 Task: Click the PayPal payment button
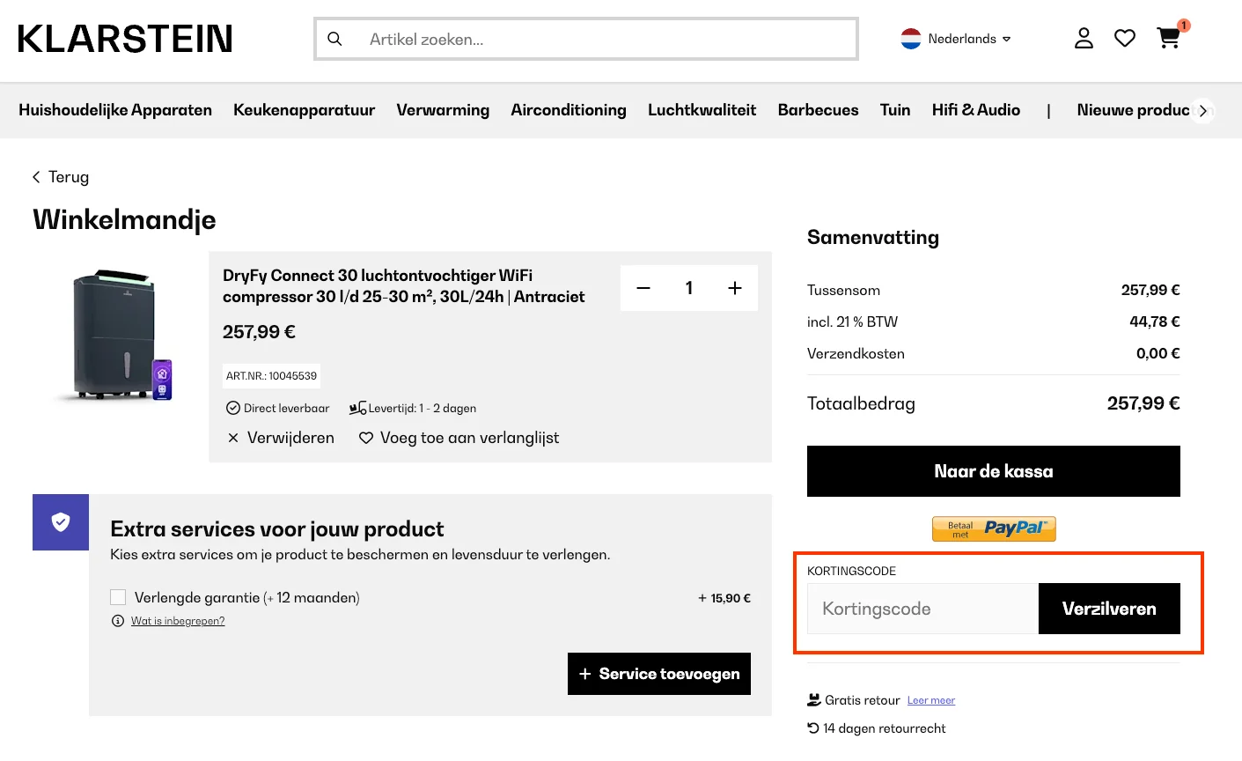(x=993, y=528)
